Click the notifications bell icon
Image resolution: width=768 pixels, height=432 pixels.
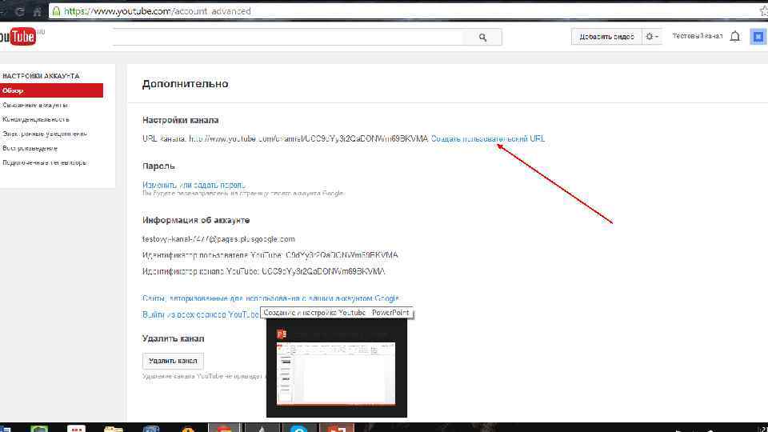[x=734, y=37]
